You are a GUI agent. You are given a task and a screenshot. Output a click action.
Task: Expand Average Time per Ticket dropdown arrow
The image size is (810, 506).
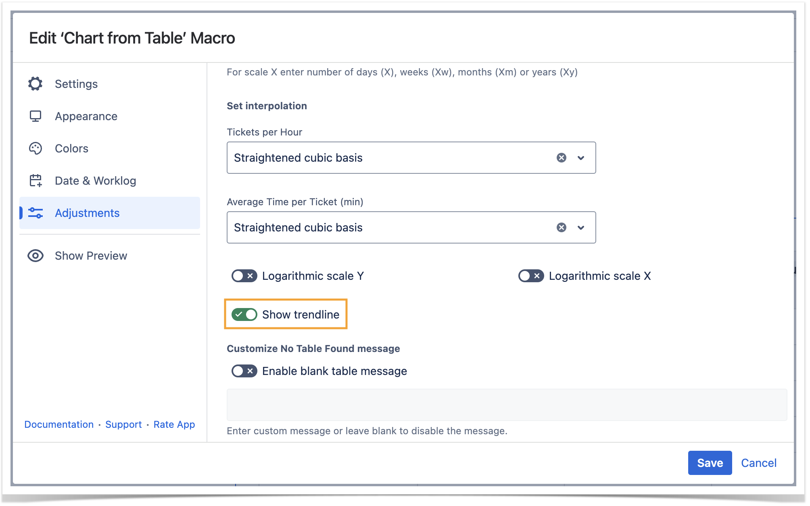(x=581, y=227)
